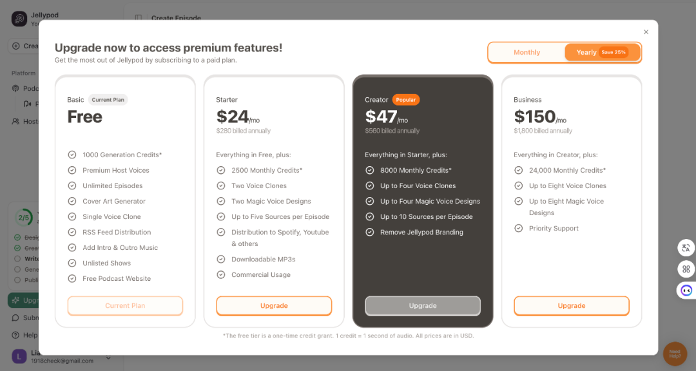Close the upgrade pricing dialog

click(646, 32)
